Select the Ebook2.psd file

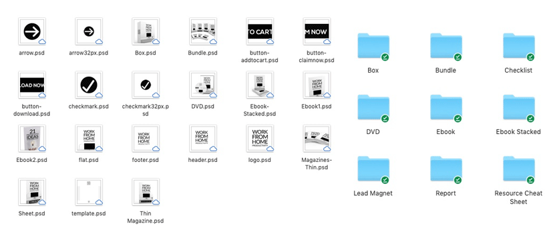point(32,139)
